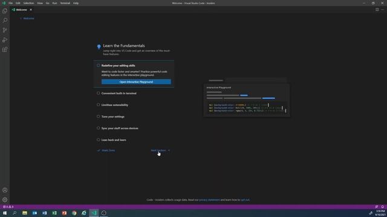Click the VS Code Insiders logo in title bar
Image resolution: width=387 pixels, height=217 pixels.
(4, 3)
